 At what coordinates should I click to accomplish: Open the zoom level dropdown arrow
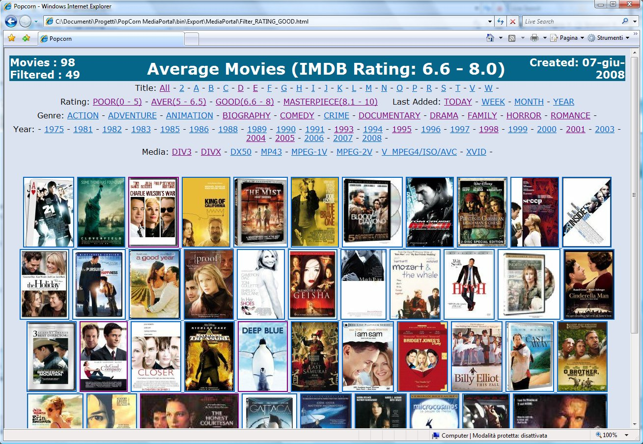[626, 435]
